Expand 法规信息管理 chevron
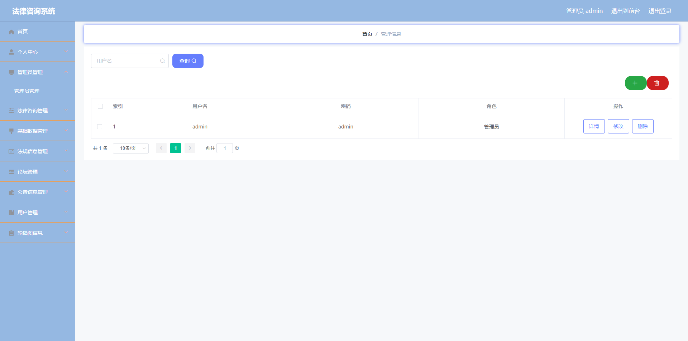 click(x=66, y=151)
